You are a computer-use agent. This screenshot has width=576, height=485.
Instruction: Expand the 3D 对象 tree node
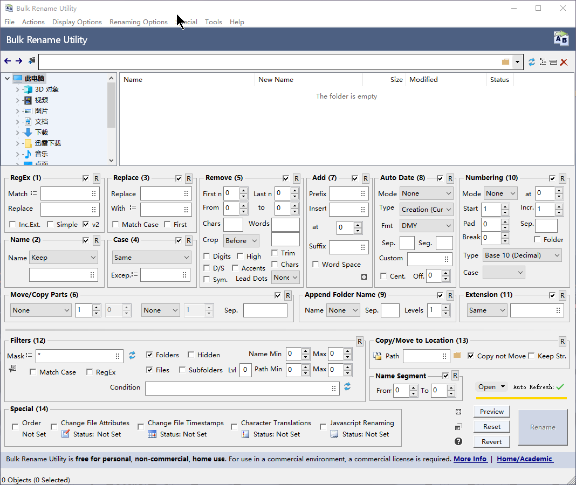tap(17, 89)
